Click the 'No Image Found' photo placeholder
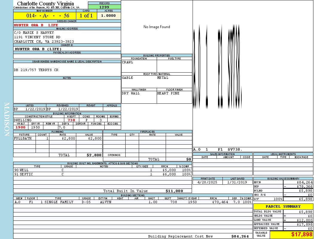Image resolution: width=314 pixels, height=239 pixels. coord(157,27)
